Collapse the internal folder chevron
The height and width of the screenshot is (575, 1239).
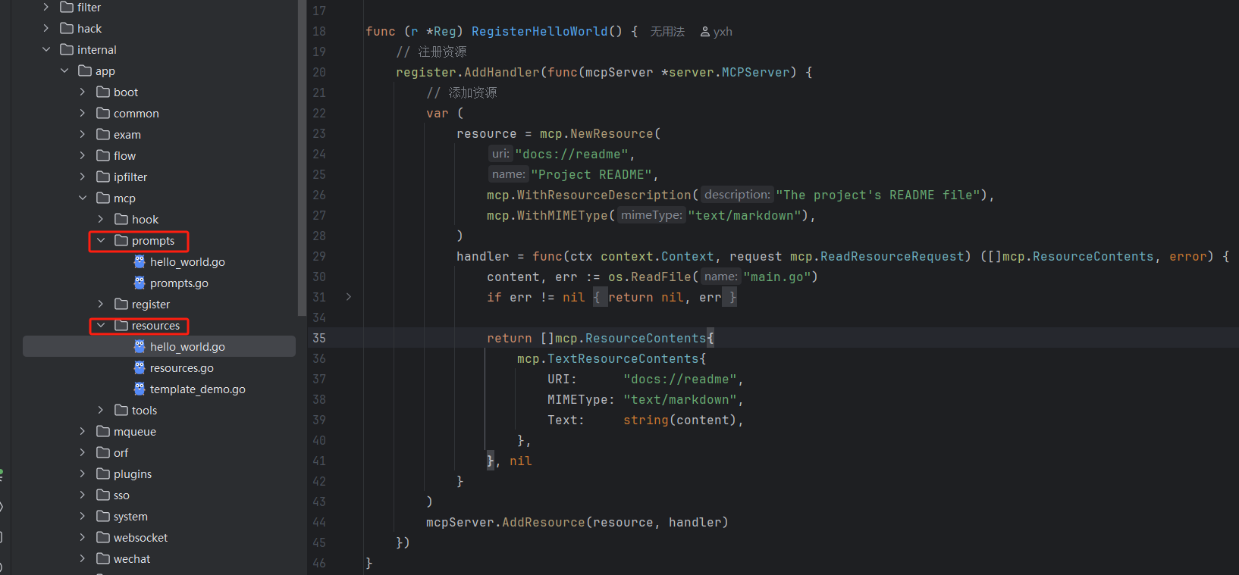pyautogui.click(x=46, y=49)
